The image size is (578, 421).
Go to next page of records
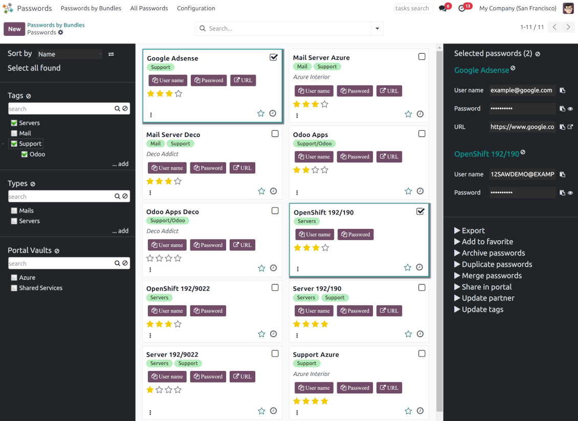(568, 27)
